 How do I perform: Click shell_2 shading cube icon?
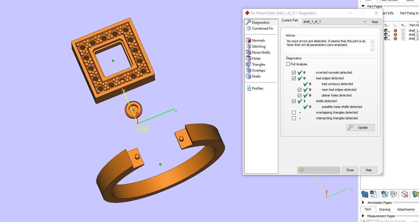tap(386, 35)
